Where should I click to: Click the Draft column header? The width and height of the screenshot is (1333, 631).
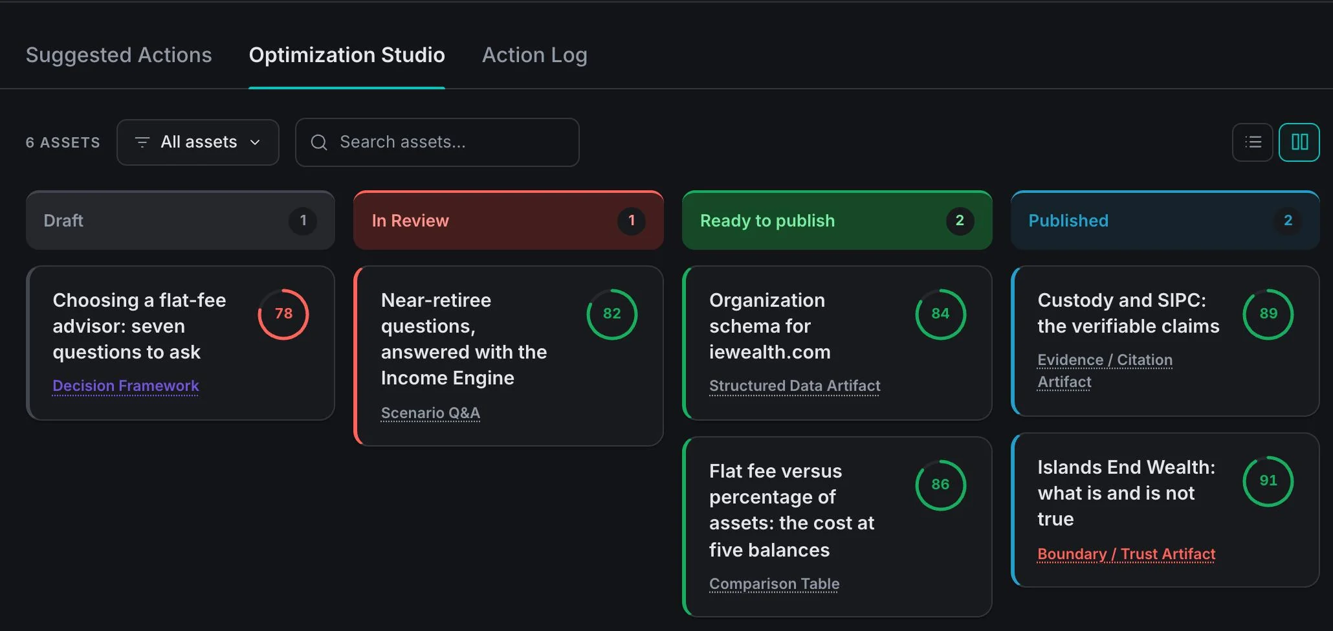click(x=181, y=221)
